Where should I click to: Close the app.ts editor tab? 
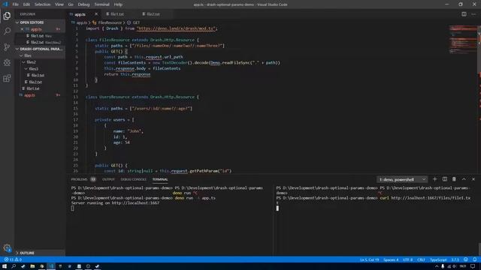(x=96, y=14)
